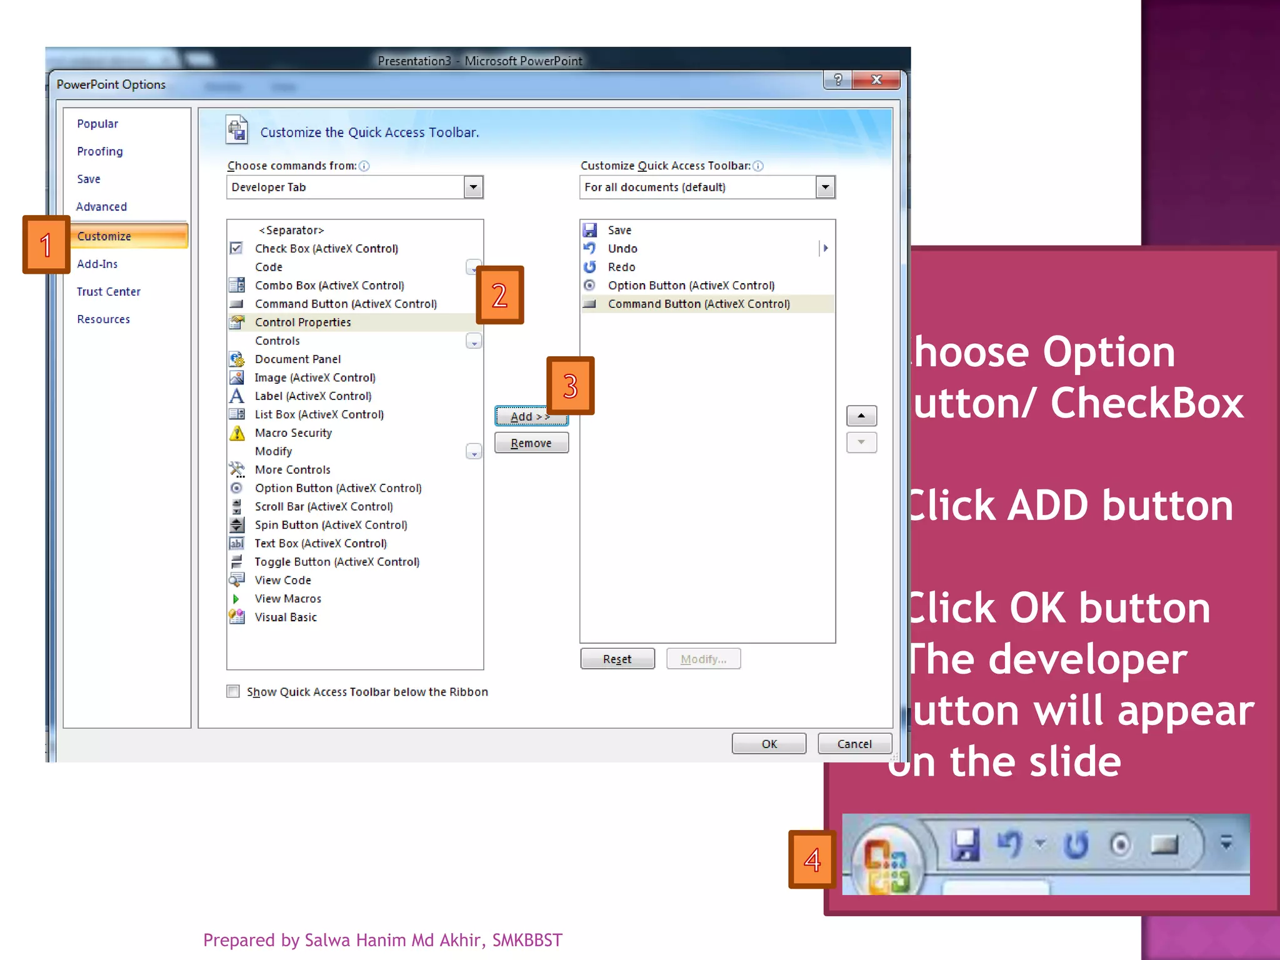The height and width of the screenshot is (960, 1280).
Task: Open the Resources category
Action: (x=104, y=319)
